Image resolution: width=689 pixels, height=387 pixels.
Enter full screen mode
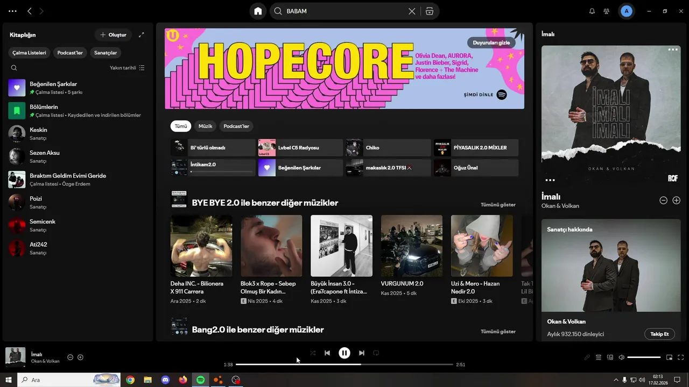point(681,357)
